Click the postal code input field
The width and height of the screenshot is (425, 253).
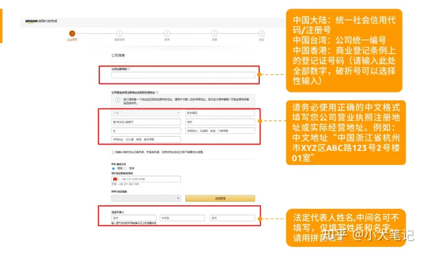tap(220, 113)
